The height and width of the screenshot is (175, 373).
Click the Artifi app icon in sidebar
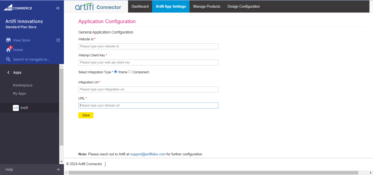[x=16, y=108]
